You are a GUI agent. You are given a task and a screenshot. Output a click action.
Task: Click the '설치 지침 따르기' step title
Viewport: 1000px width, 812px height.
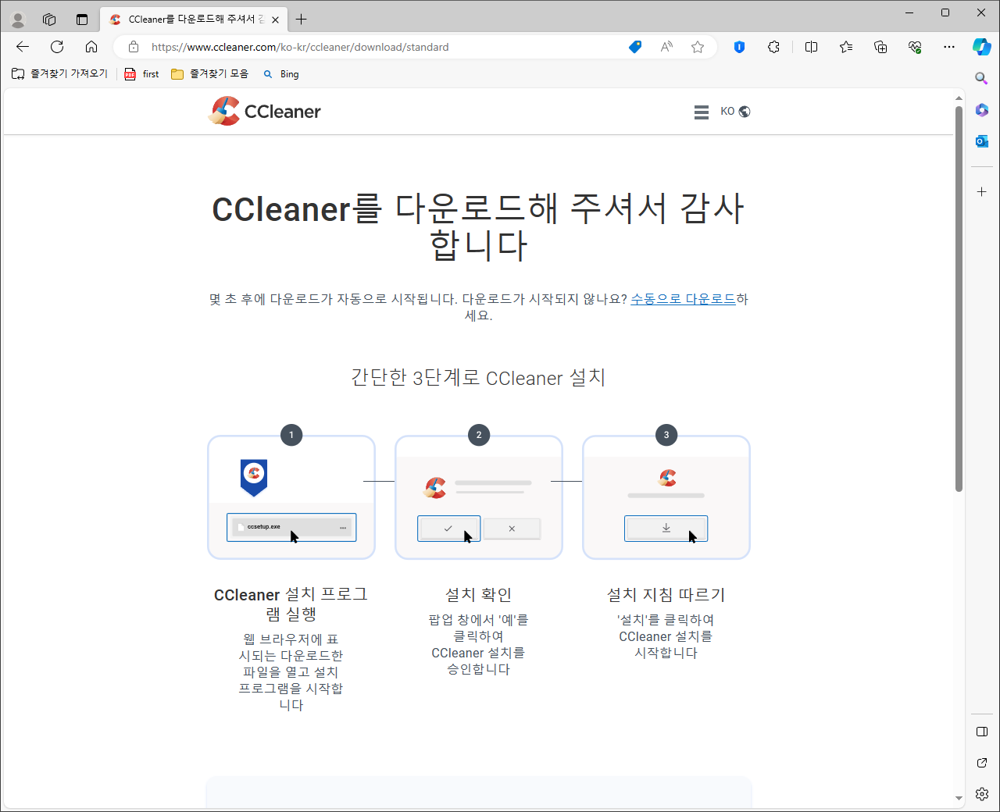click(x=666, y=594)
